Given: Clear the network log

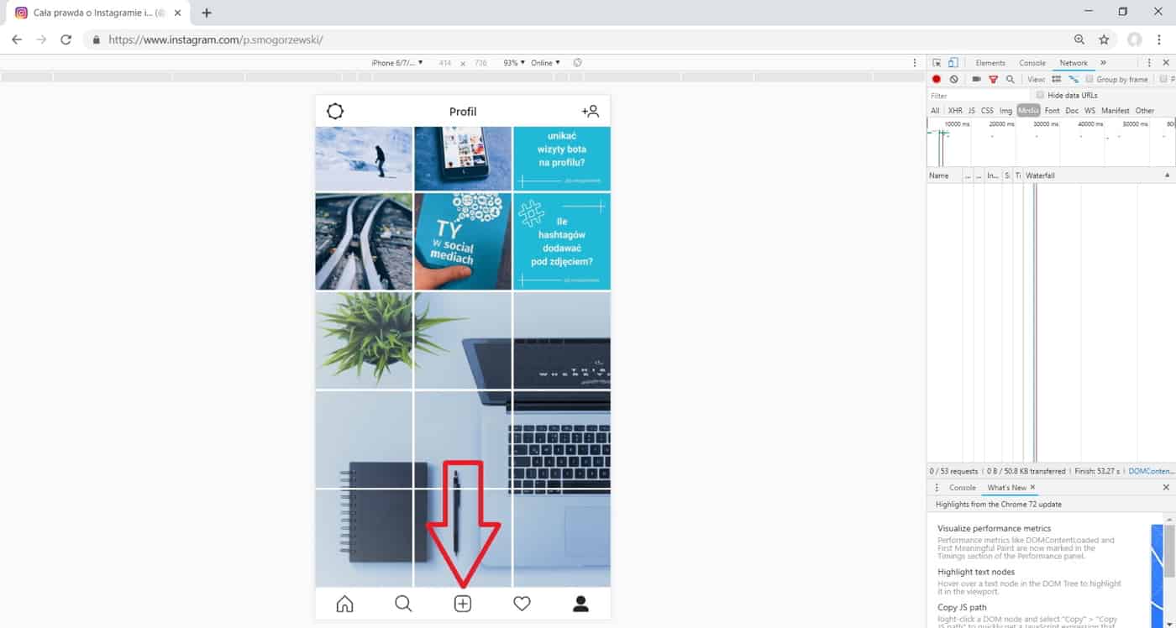Looking at the screenshot, I should click(x=953, y=79).
